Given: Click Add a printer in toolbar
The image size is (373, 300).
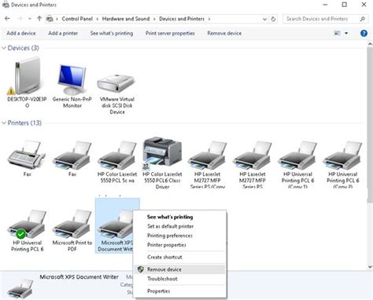Looking at the screenshot, I should click(x=63, y=33).
